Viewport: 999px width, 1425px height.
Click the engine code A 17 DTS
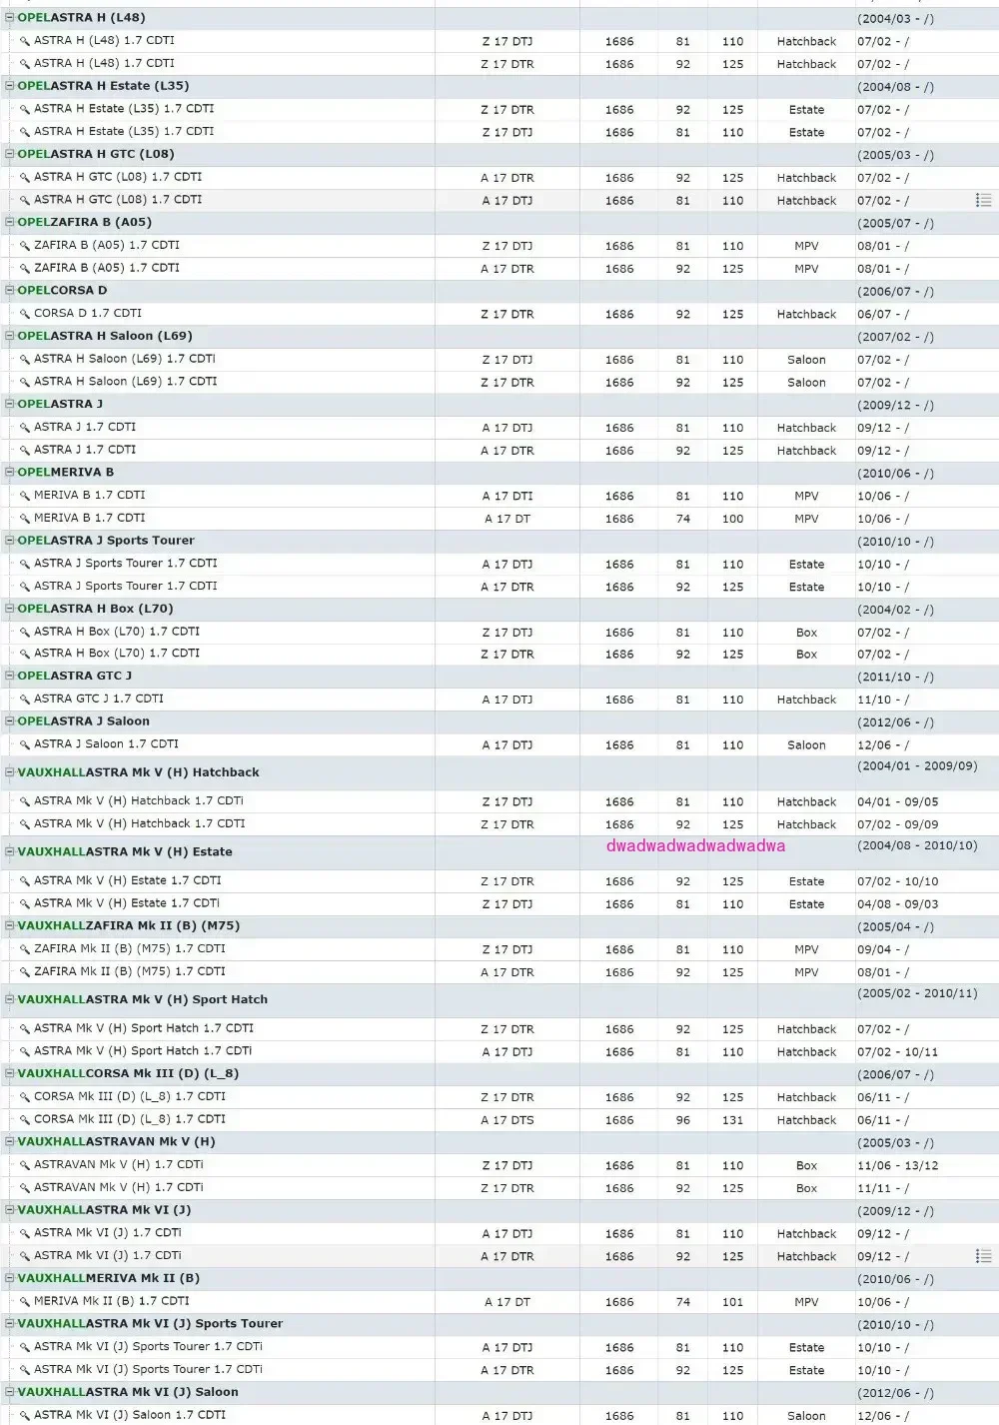[507, 1120]
